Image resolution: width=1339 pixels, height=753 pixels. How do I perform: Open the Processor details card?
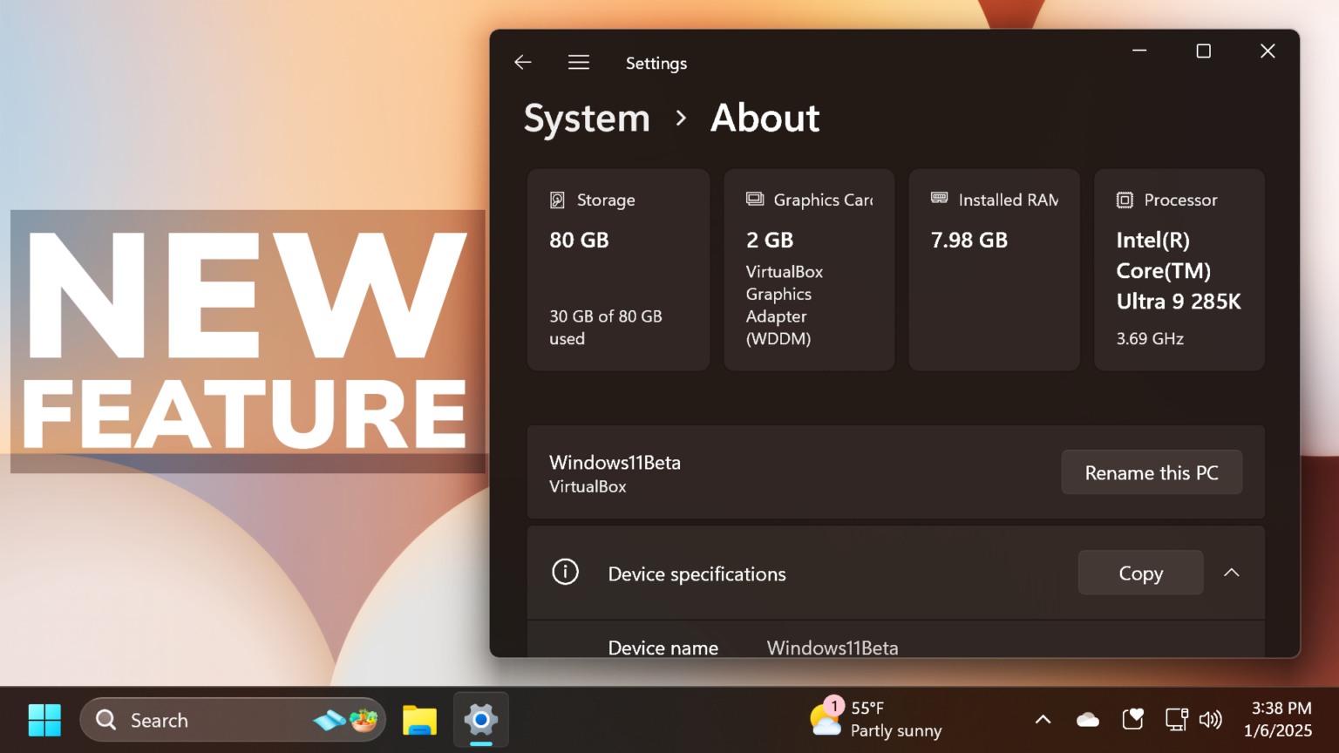(x=1179, y=269)
